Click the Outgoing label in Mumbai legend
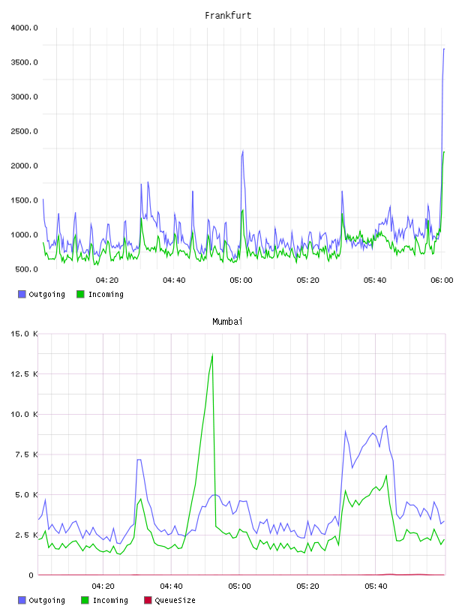 point(46,600)
